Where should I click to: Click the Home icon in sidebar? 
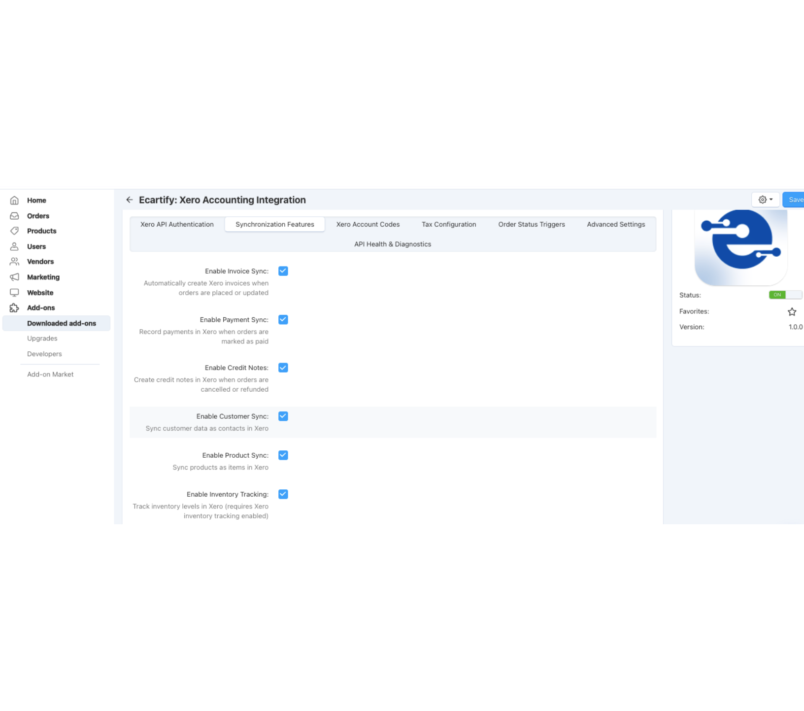14,201
